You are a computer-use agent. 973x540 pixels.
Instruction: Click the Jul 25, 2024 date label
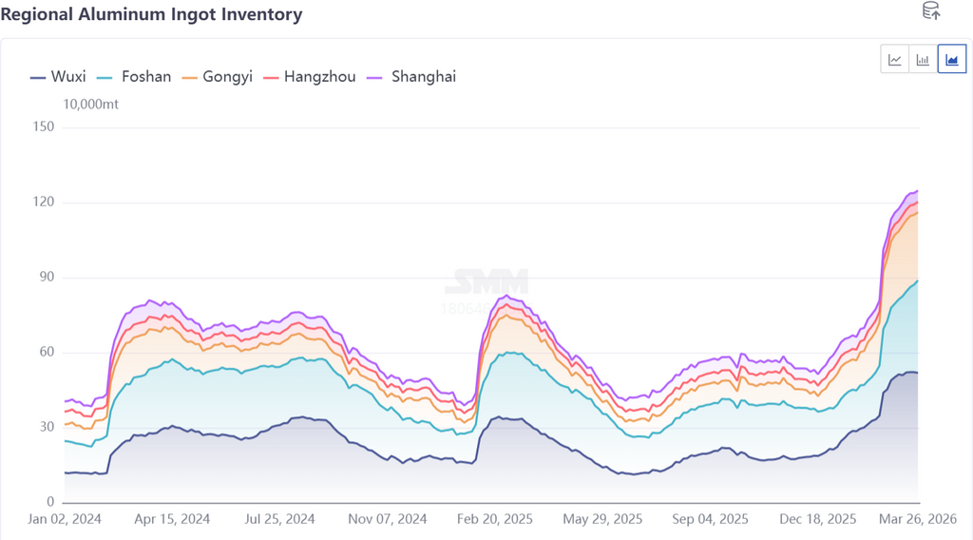[279, 520]
